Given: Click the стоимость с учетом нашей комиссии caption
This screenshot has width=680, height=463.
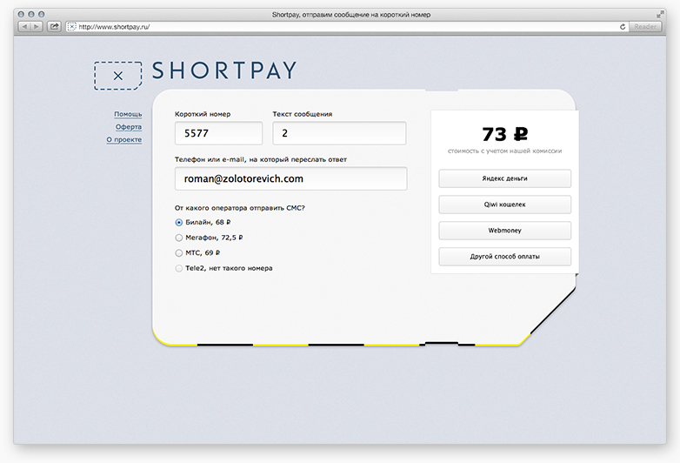Looking at the screenshot, I should [505, 151].
